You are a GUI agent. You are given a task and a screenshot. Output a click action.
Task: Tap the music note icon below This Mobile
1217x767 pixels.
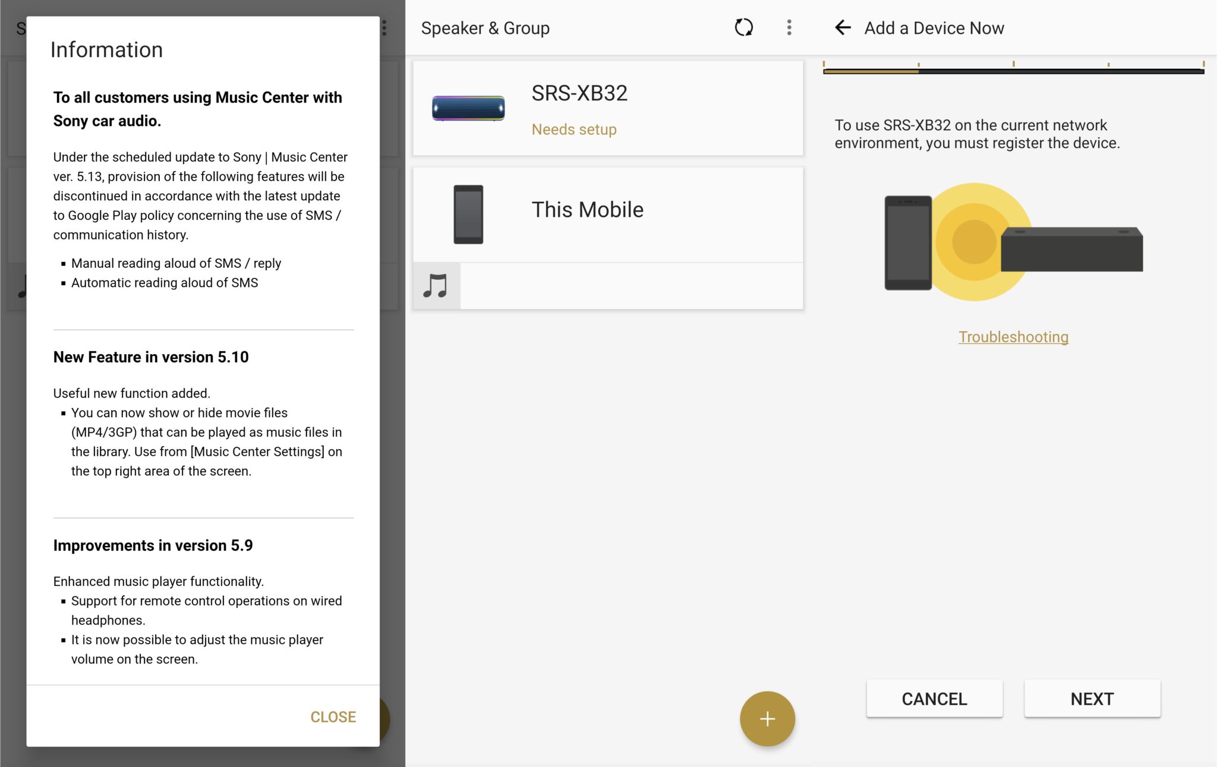436,286
